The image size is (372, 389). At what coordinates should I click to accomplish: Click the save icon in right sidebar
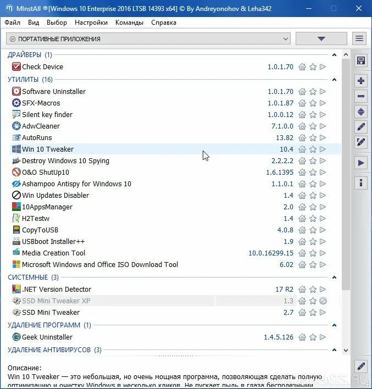pos(361,61)
